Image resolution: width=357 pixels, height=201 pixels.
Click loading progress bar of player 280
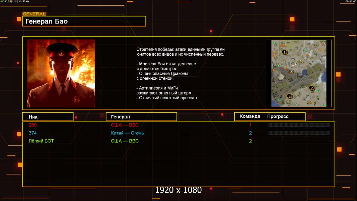coord(299,125)
